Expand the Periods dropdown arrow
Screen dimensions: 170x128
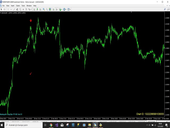coord(66,10)
